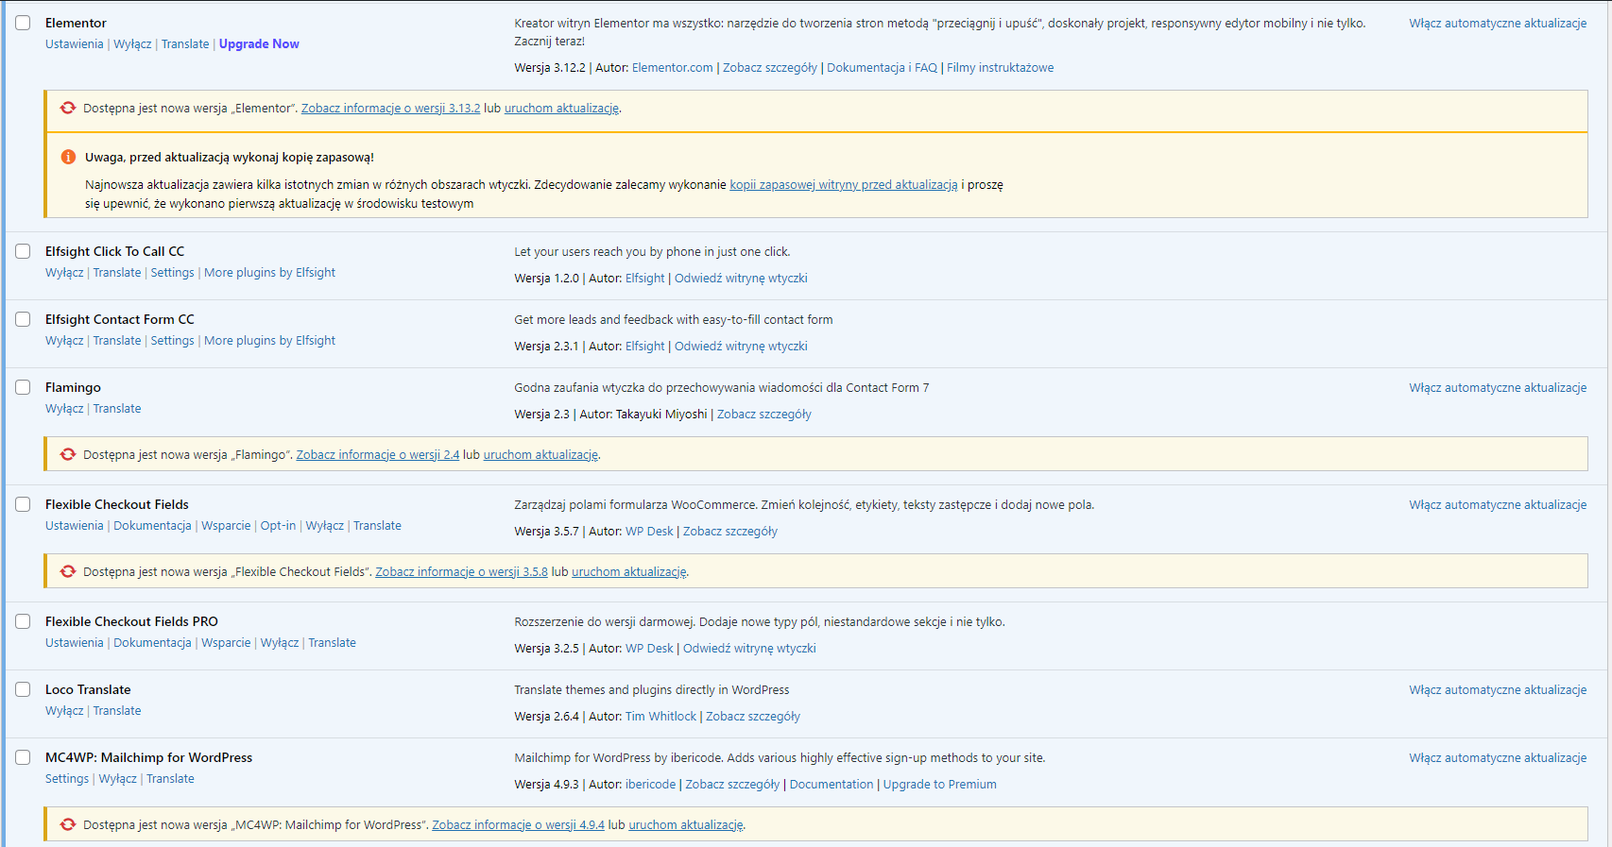1612x847 pixels.
Task: Open Elementor Dokumentacja i FAQ
Action: pos(883,67)
